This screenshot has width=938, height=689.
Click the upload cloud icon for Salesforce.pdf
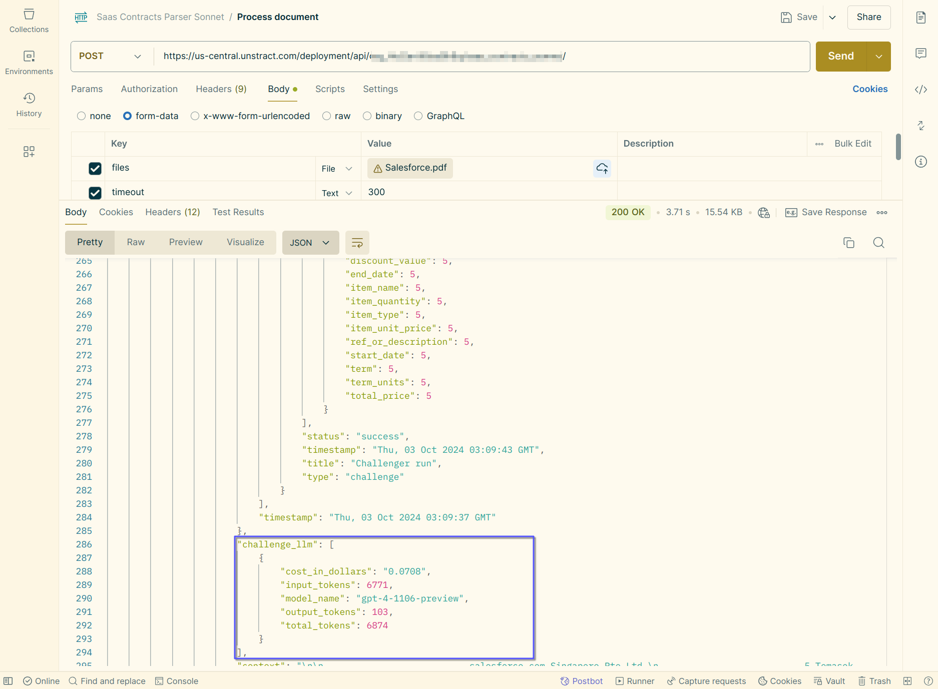pos(602,169)
